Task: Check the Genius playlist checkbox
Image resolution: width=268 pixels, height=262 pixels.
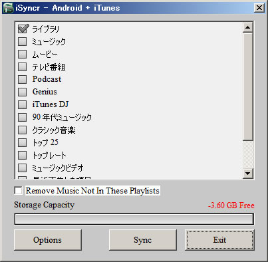Action: [23, 92]
